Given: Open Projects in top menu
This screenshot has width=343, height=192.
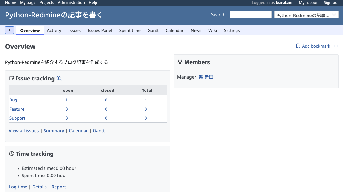Looking at the screenshot, I should click(46, 3).
